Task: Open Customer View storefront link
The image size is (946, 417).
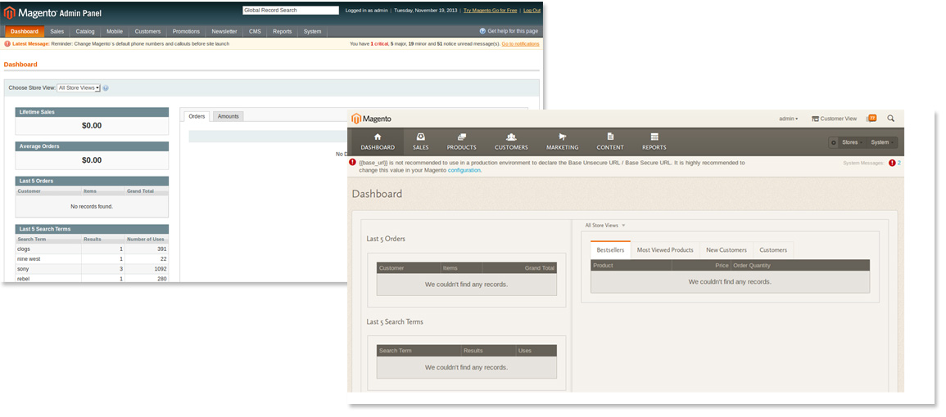Action: coord(834,119)
